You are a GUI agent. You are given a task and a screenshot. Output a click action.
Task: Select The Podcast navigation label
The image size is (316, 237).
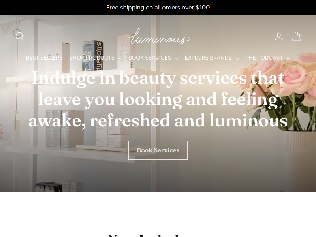(x=264, y=58)
